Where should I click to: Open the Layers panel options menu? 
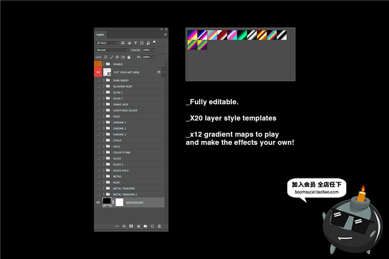pos(166,34)
